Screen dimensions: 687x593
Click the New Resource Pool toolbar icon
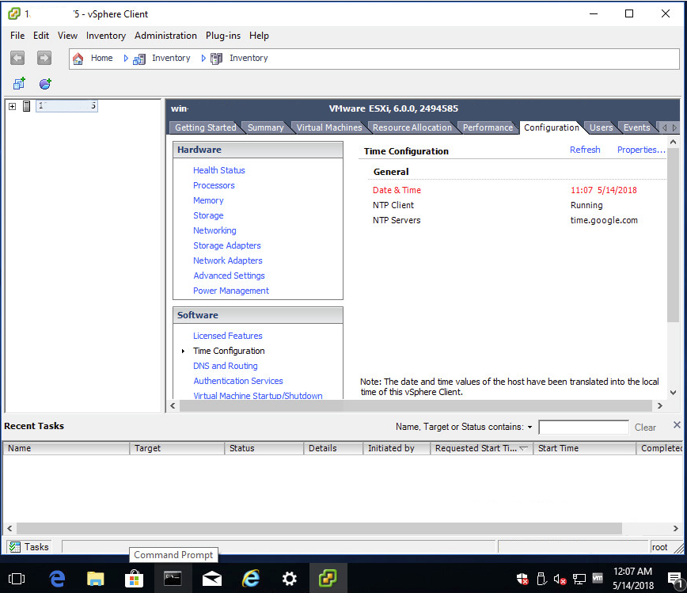[45, 83]
